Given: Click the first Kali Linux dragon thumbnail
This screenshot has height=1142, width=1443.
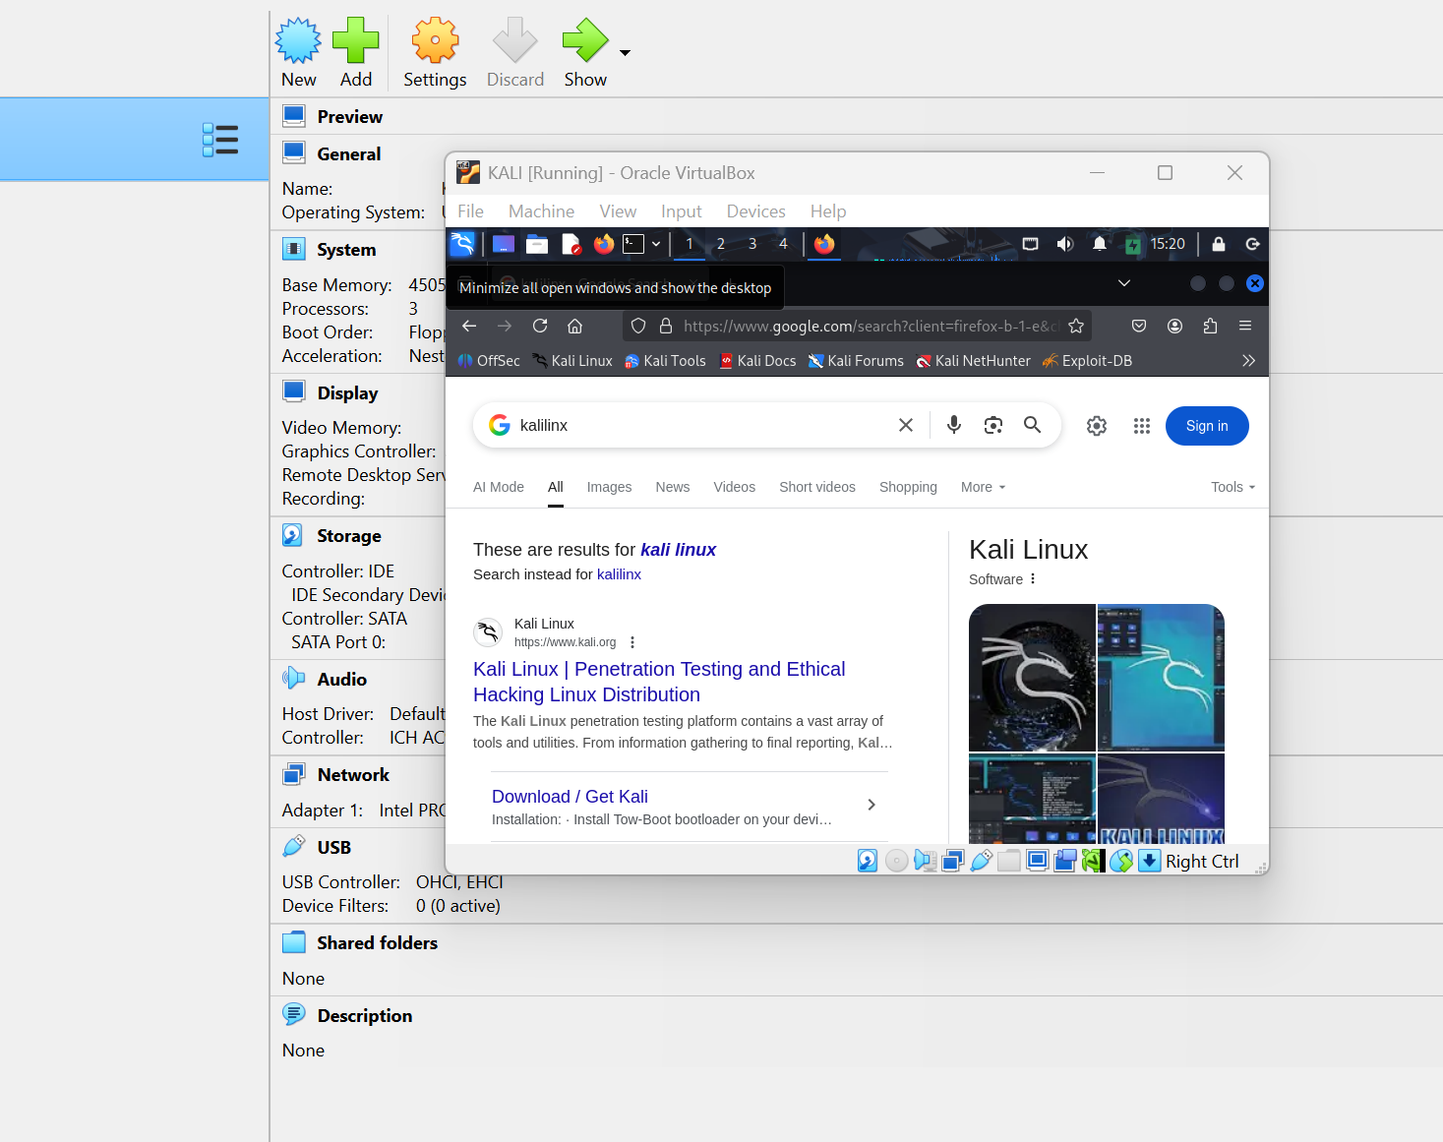Looking at the screenshot, I should [1032, 678].
